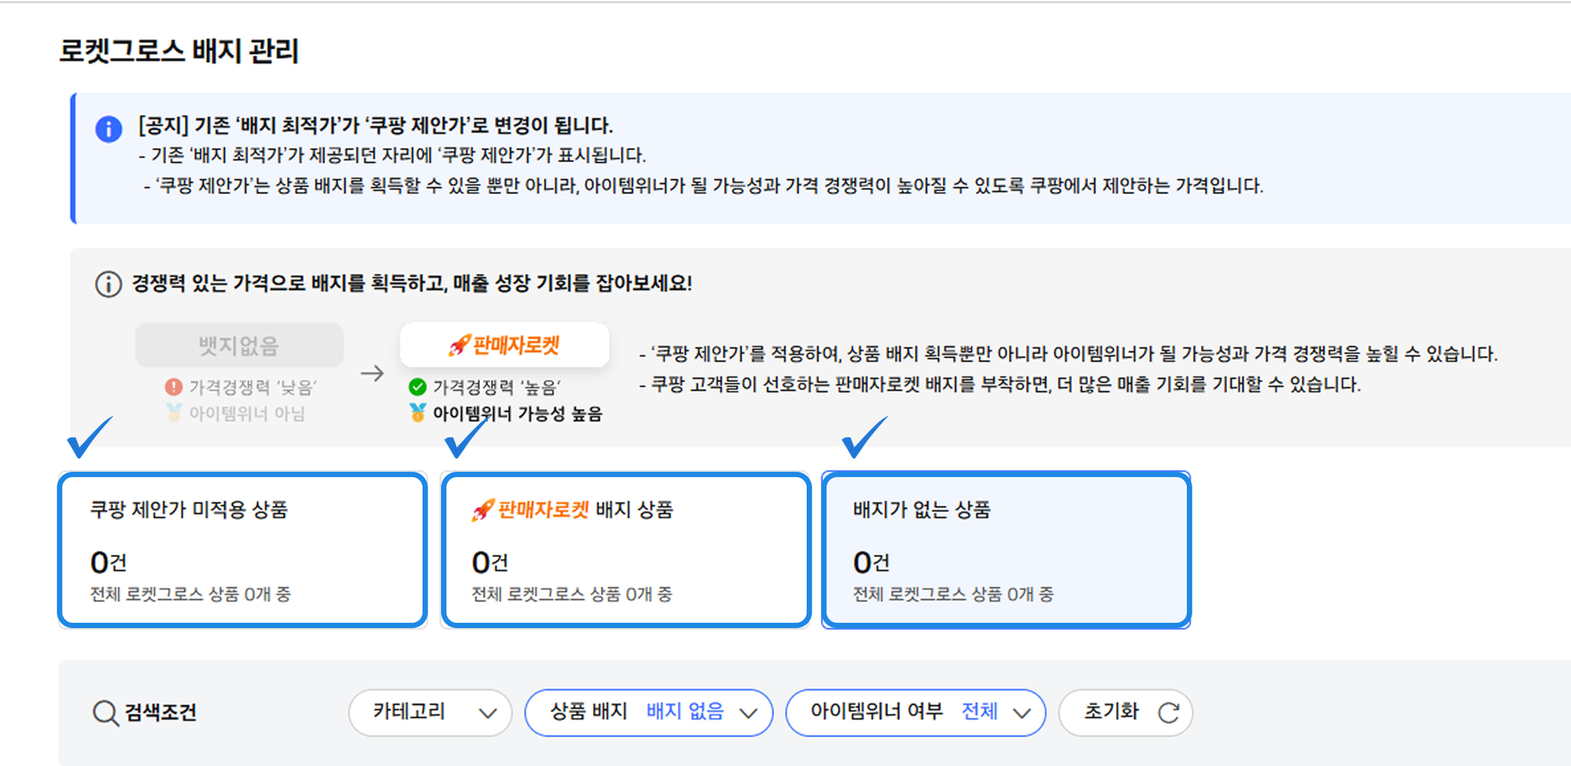Click the 판매자로켓 rocket badge
This screenshot has height=766, width=1571.
tap(505, 344)
